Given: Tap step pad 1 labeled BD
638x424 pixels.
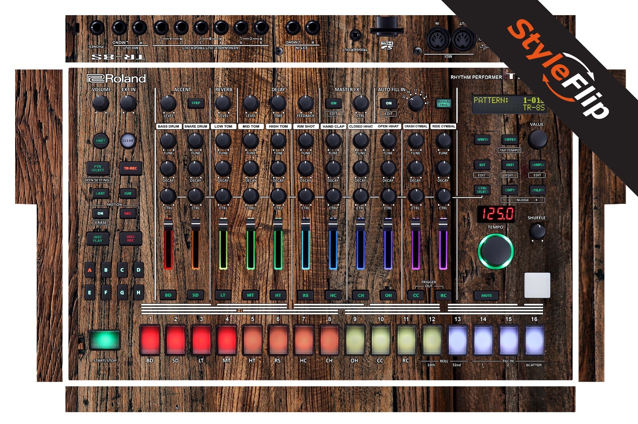Looking at the screenshot, I should pyautogui.click(x=150, y=340).
